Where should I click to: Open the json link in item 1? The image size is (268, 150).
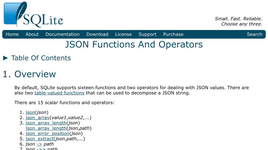30,112
